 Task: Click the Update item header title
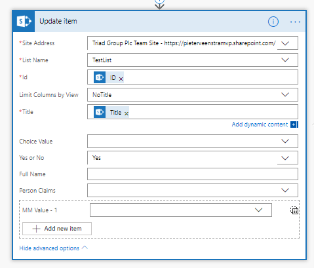pos(58,21)
